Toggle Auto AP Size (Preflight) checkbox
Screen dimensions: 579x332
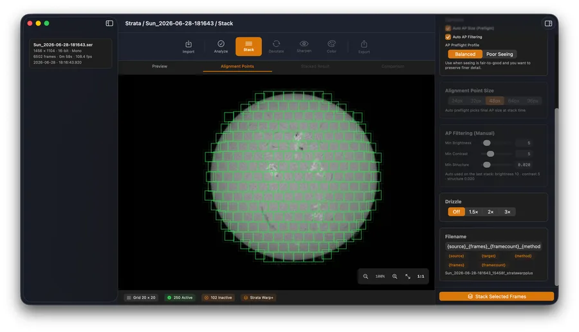coord(448,28)
